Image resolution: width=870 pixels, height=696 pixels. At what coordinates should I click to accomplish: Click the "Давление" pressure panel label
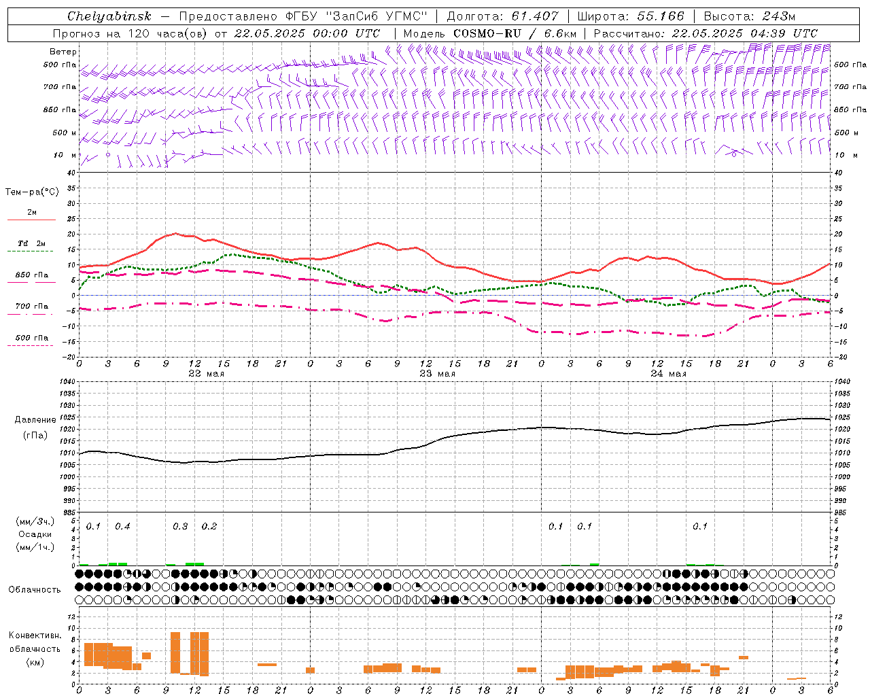coord(35,420)
